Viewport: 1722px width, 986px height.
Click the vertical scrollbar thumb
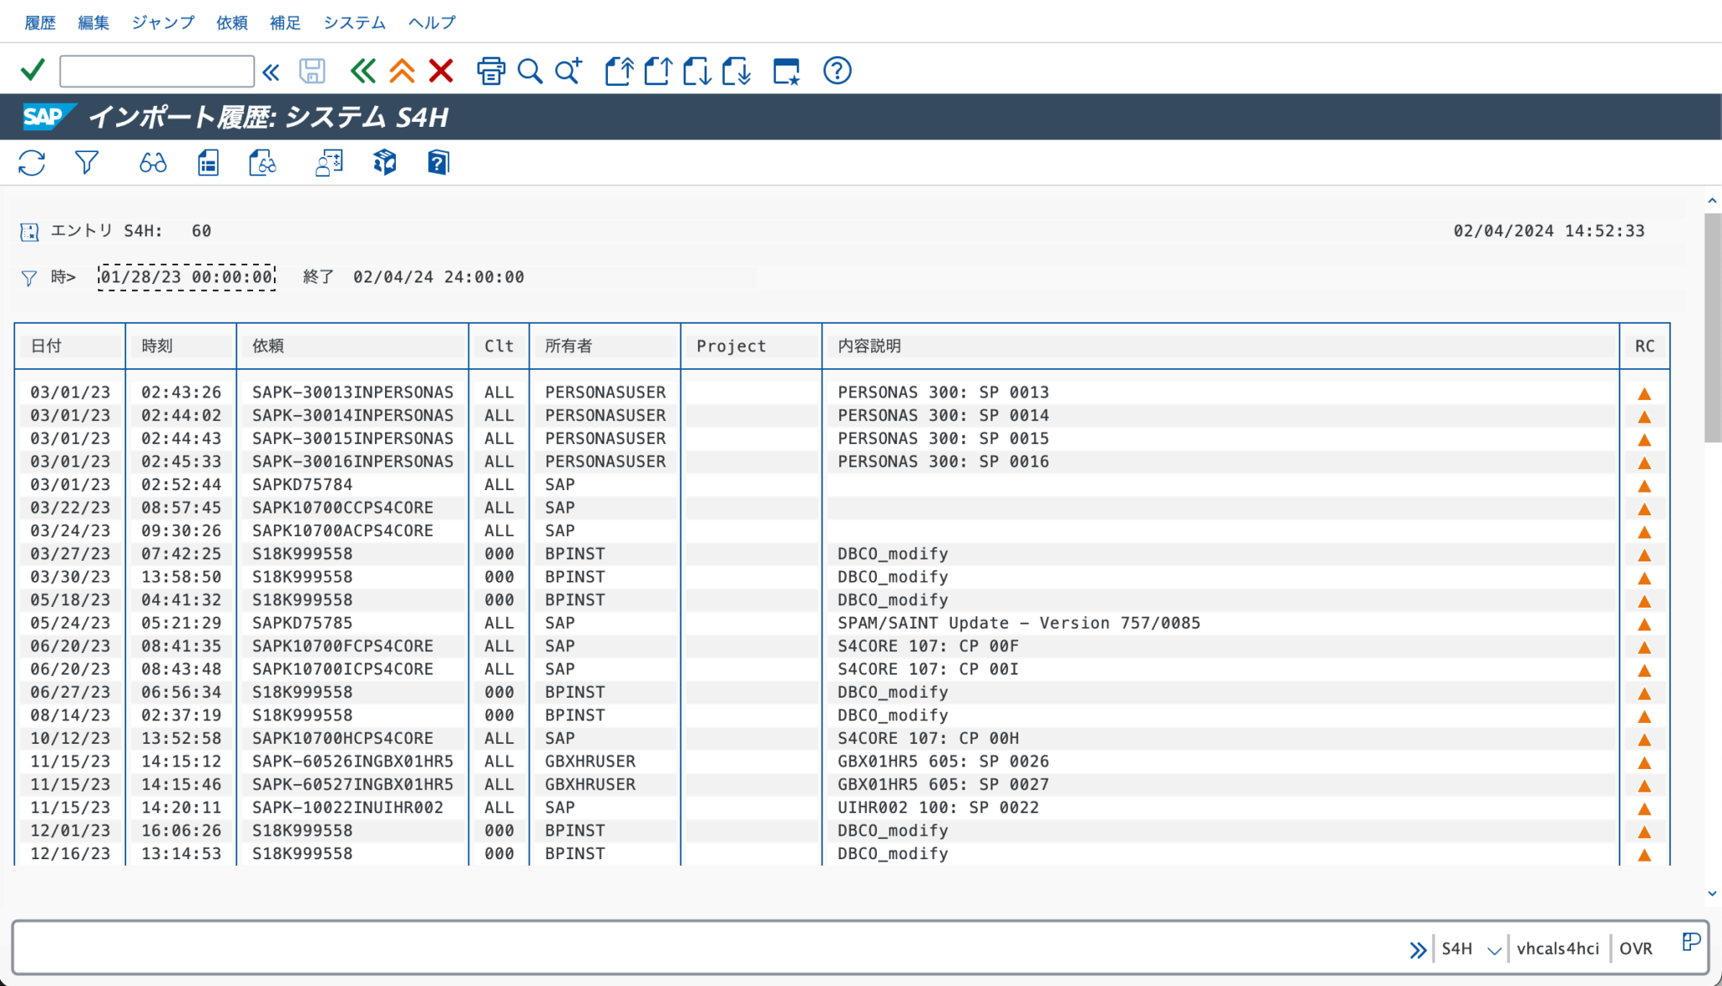1712,328
